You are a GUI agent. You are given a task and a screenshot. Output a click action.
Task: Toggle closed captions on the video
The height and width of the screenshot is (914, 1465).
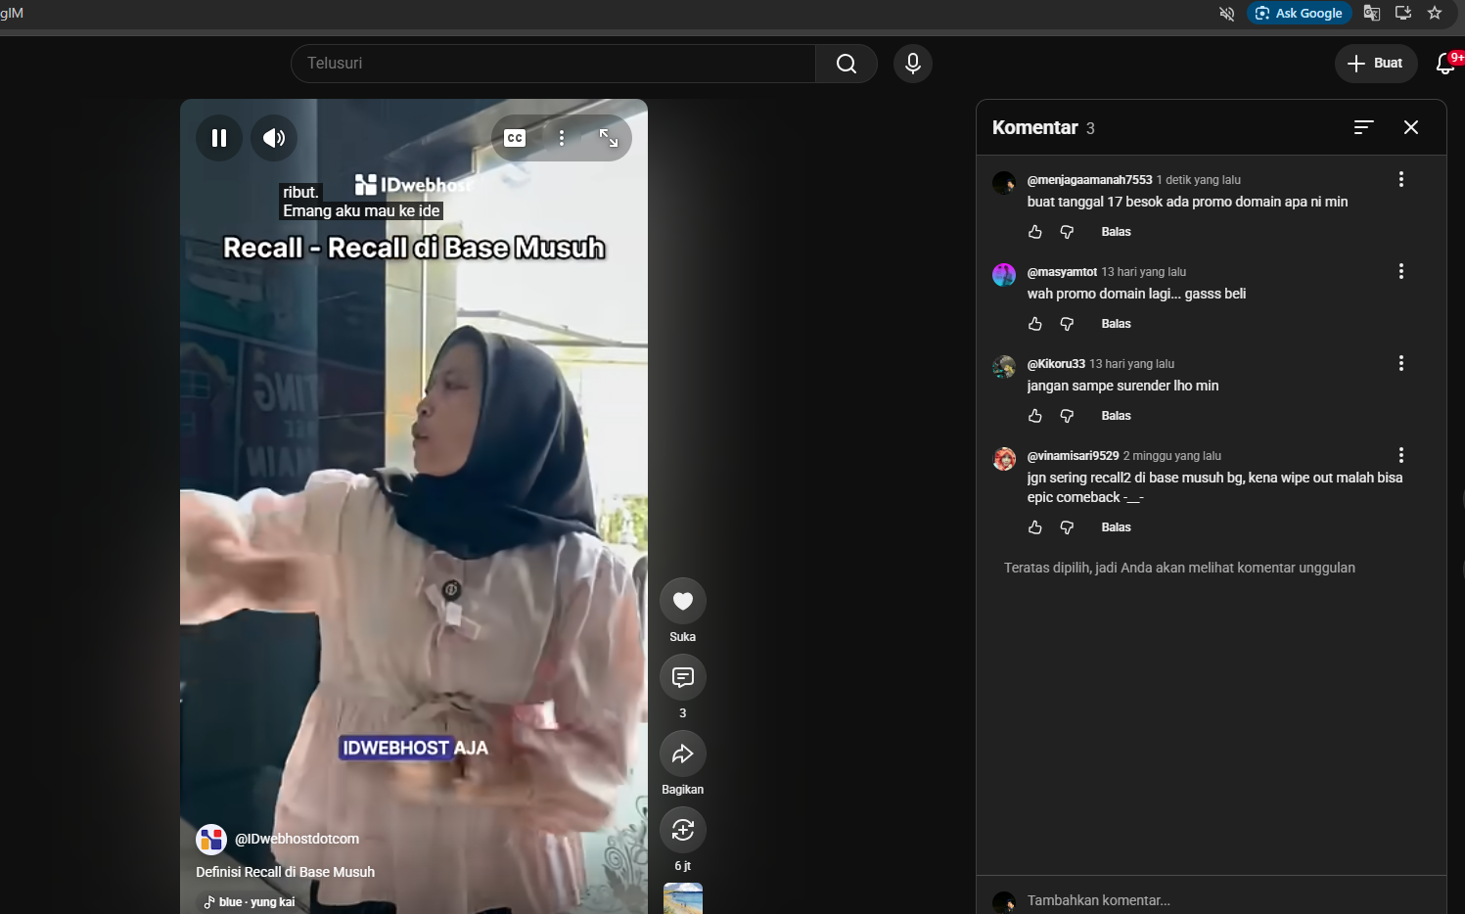tap(515, 138)
